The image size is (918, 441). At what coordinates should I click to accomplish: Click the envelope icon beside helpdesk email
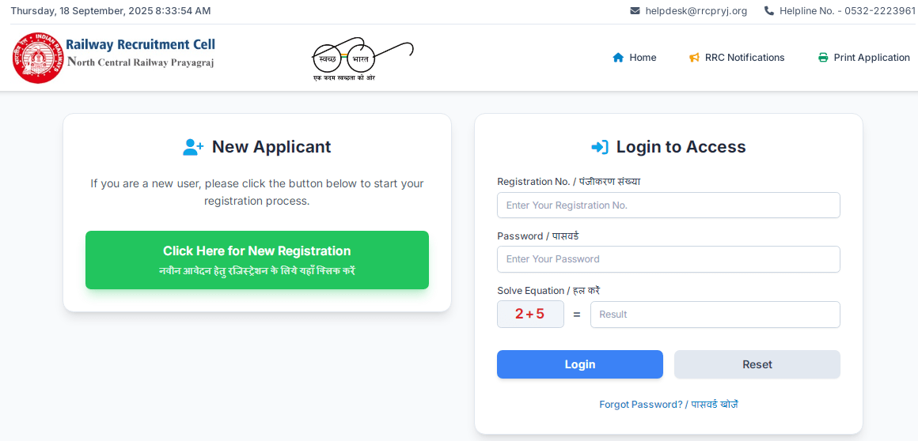635,10
